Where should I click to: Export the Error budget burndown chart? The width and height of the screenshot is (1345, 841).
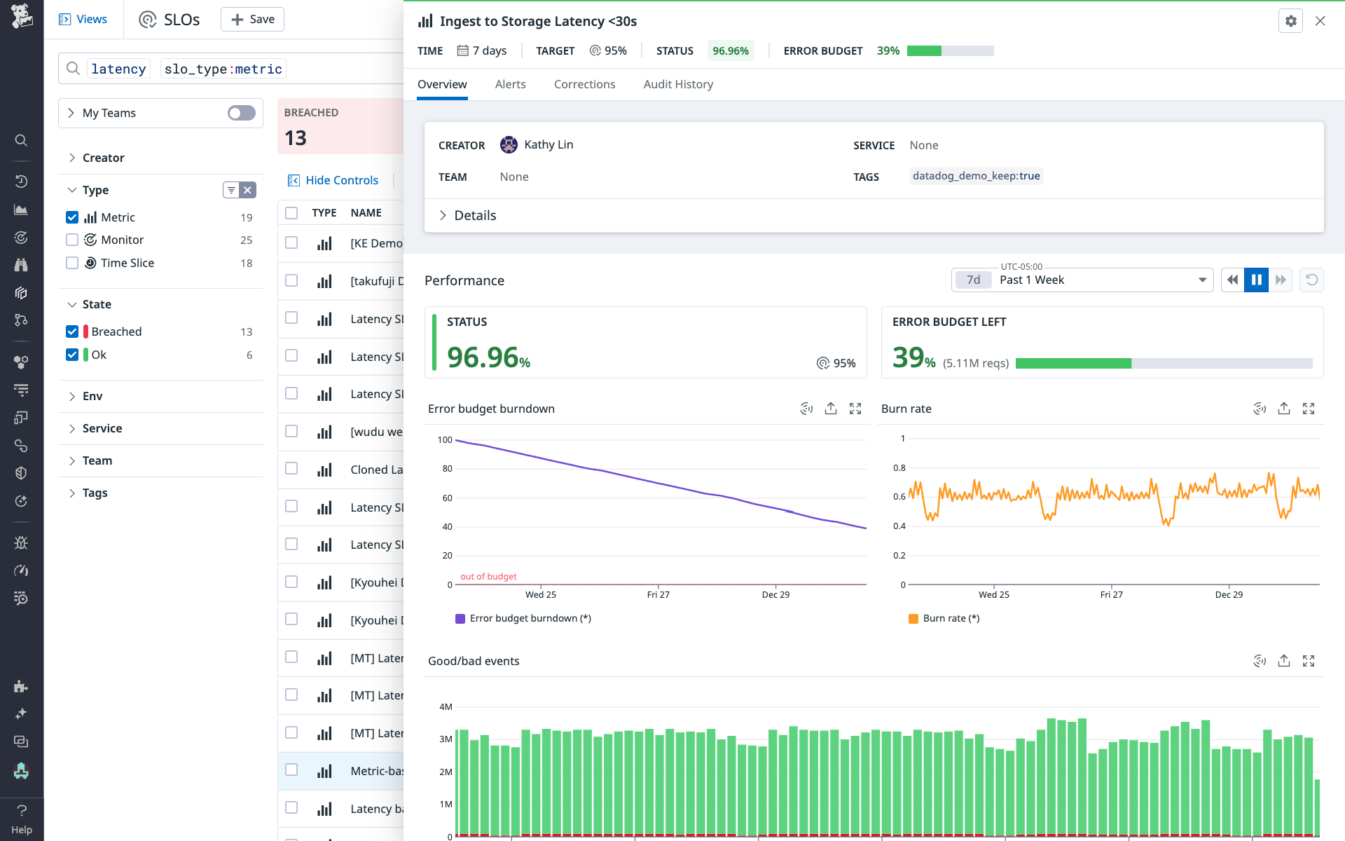pyautogui.click(x=831, y=409)
